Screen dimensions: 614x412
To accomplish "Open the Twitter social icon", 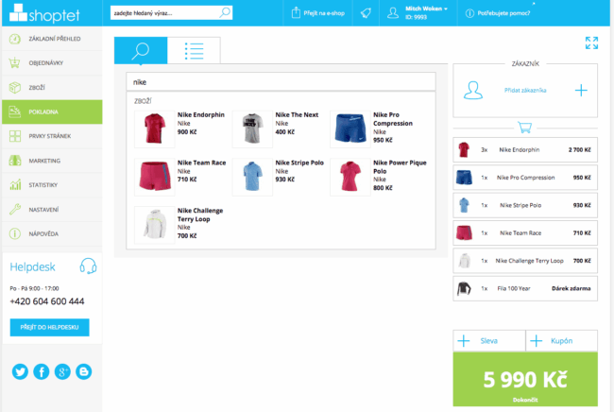I will coord(20,371).
